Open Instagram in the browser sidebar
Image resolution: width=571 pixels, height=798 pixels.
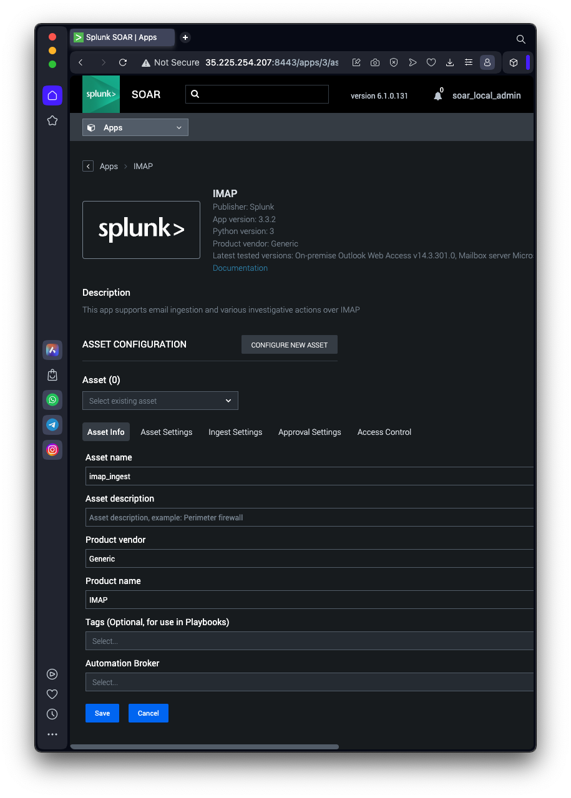[x=52, y=449]
